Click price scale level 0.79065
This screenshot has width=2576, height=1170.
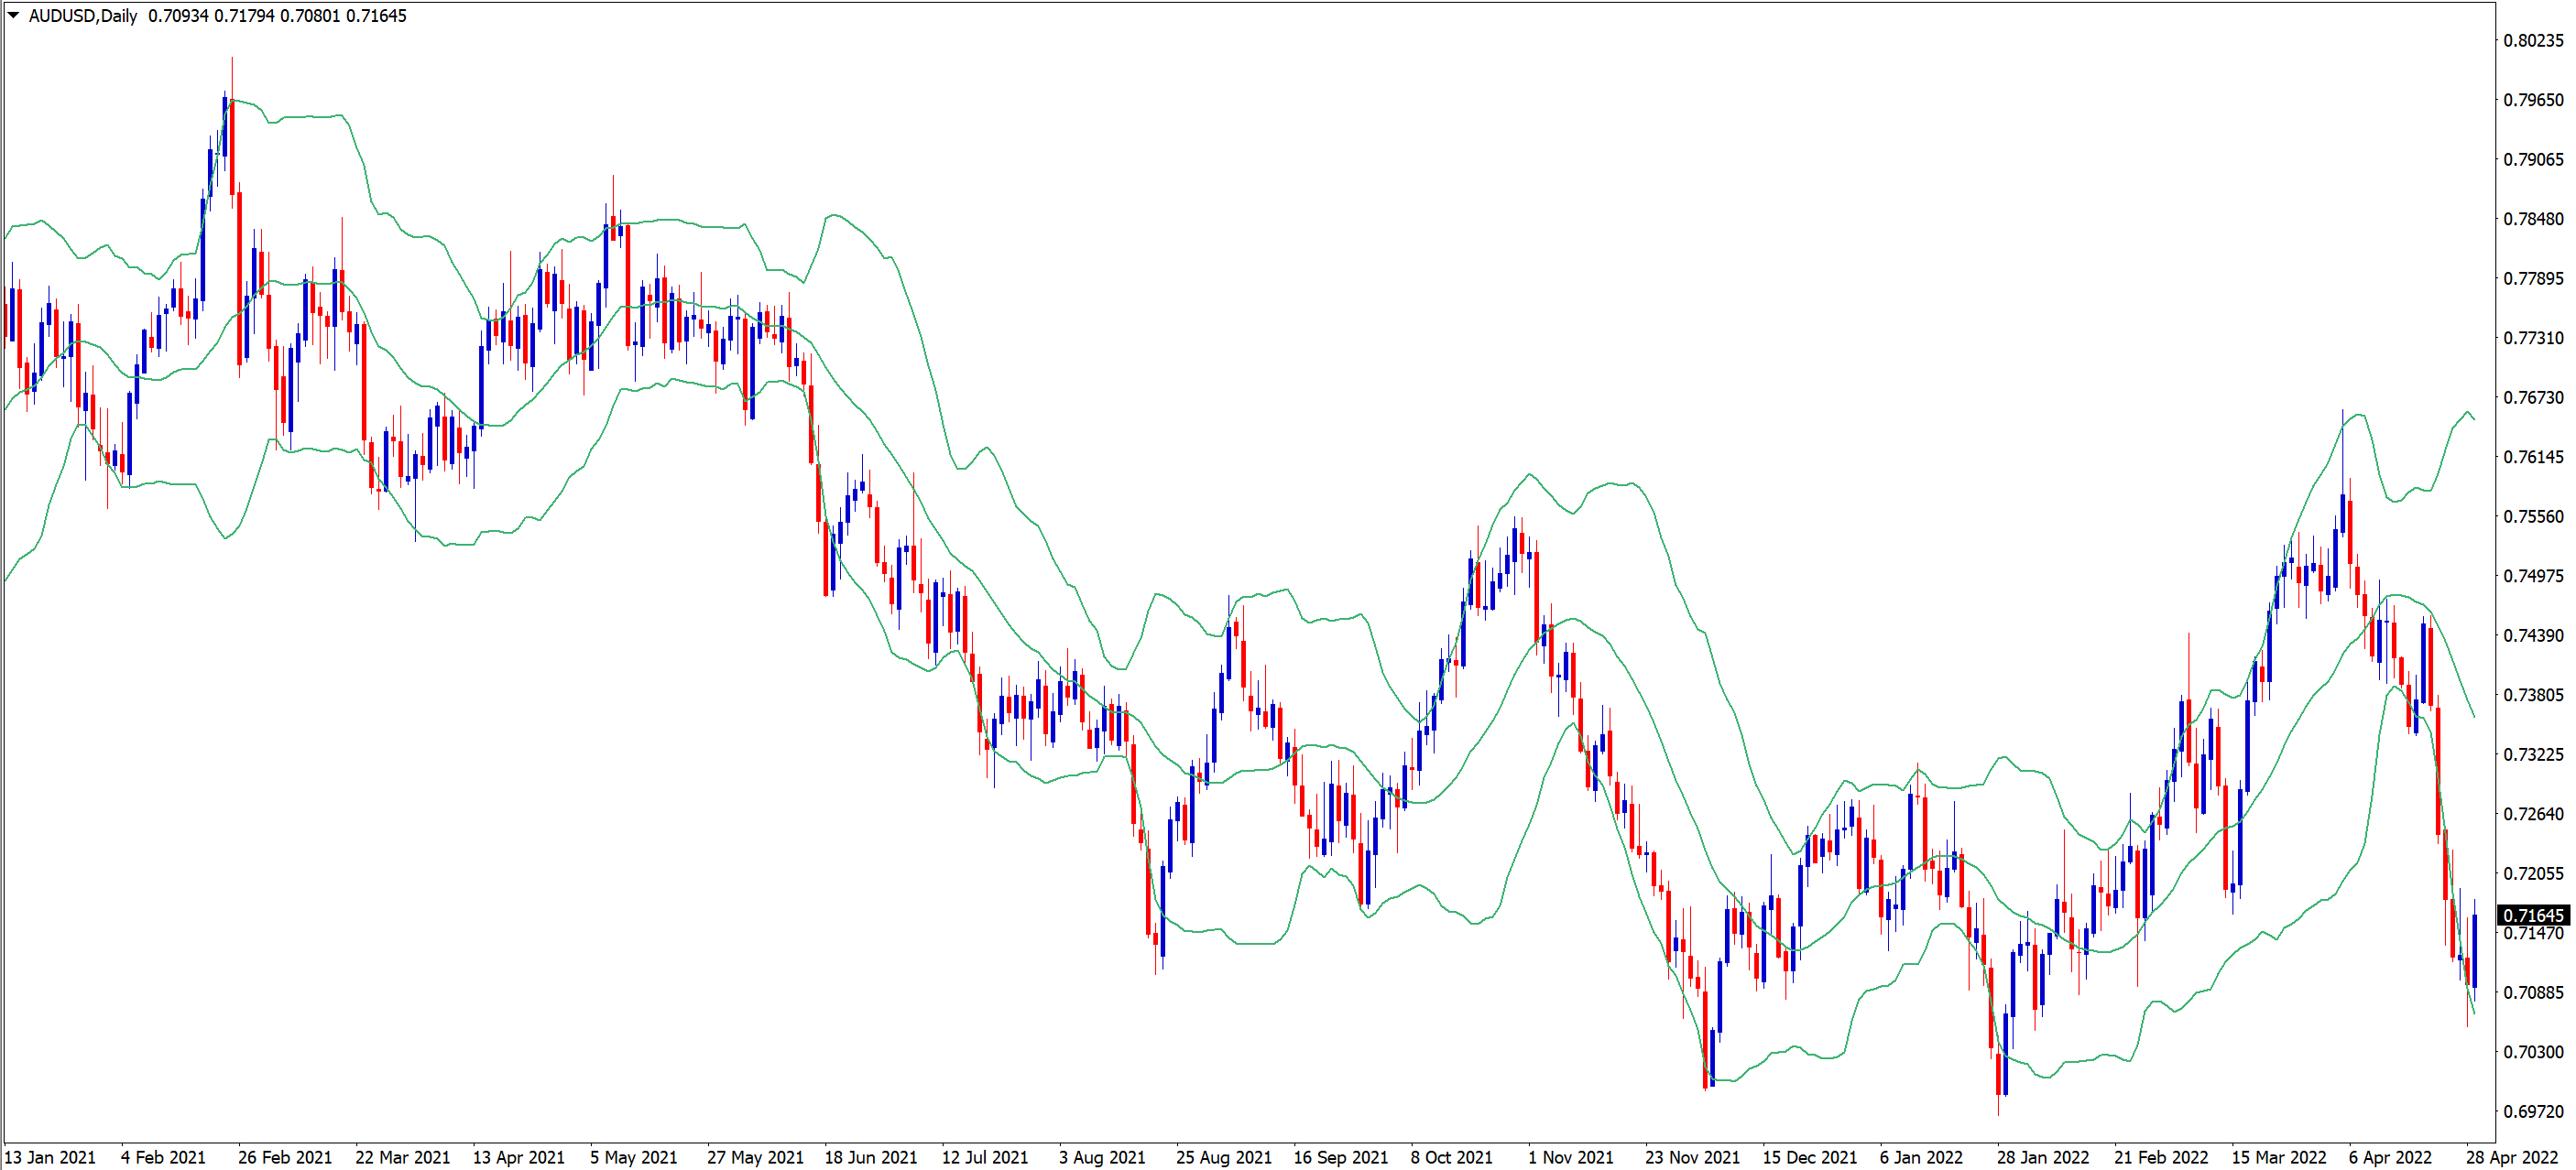tap(2533, 160)
